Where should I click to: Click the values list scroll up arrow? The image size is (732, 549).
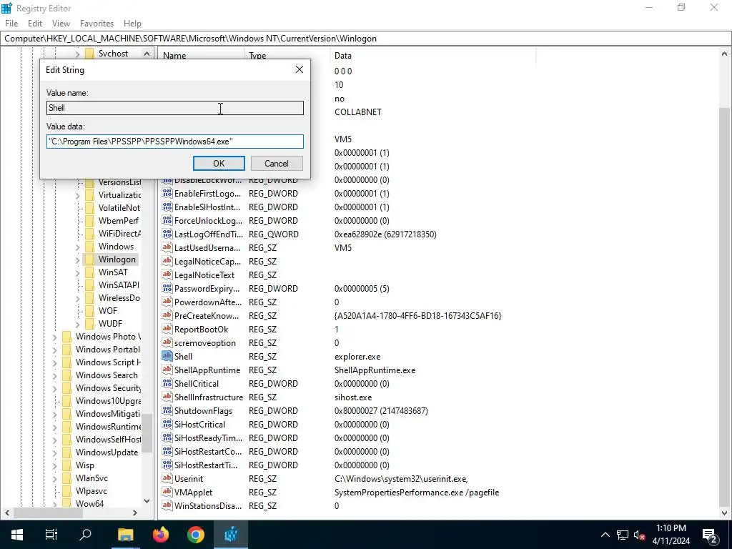724,54
